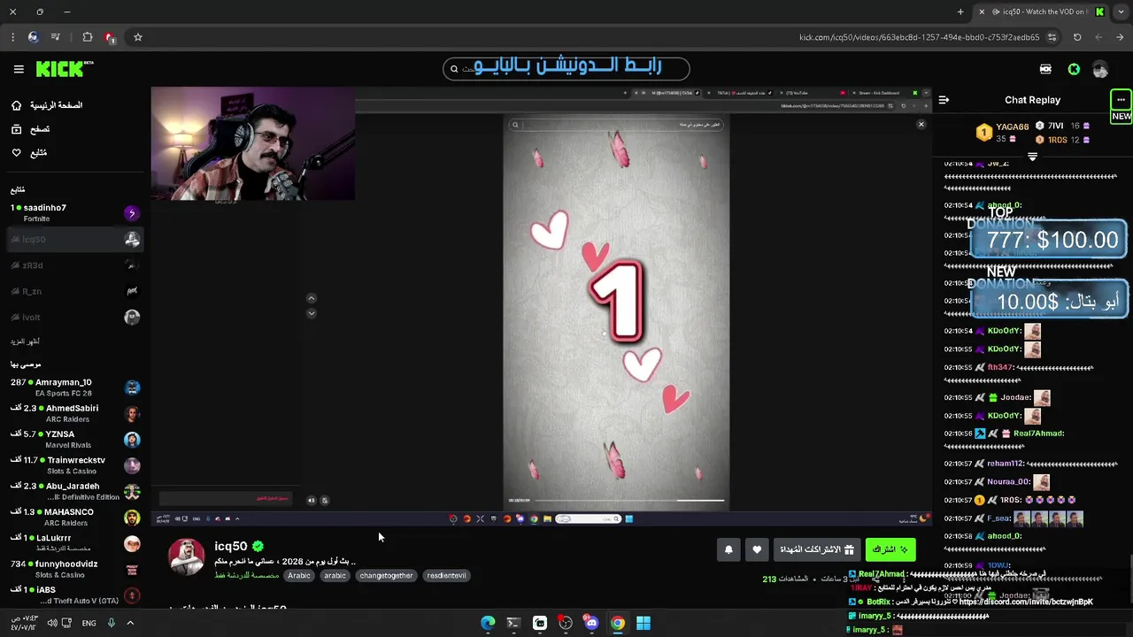Image resolution: width=1133 pixels, height=637 pixels.
Task: Click username reham112 in chat
Action: tap(1006, 464)
